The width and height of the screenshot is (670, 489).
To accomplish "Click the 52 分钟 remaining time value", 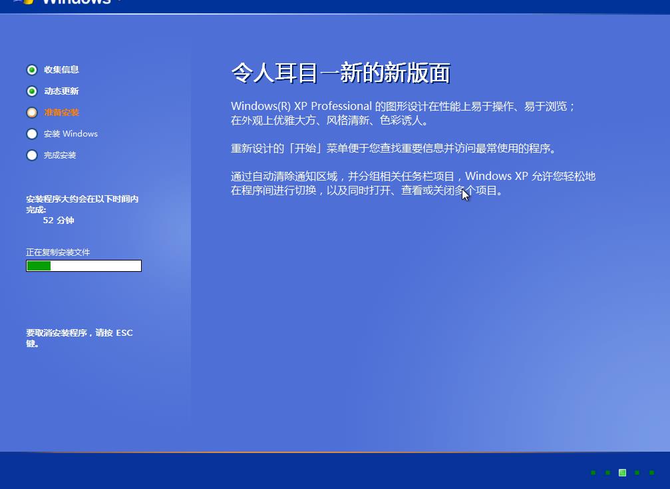I will coord(59,221).
